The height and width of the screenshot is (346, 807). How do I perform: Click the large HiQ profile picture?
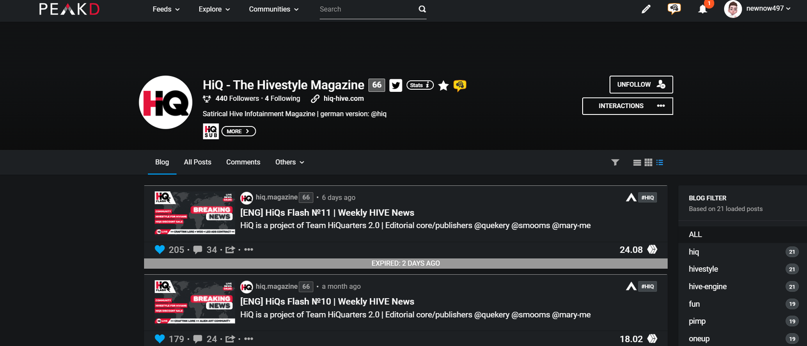coord(165,102)
